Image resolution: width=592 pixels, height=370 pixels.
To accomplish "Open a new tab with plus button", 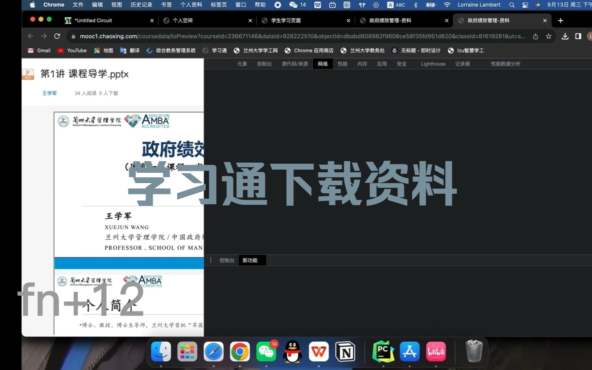I will [560, 21].
